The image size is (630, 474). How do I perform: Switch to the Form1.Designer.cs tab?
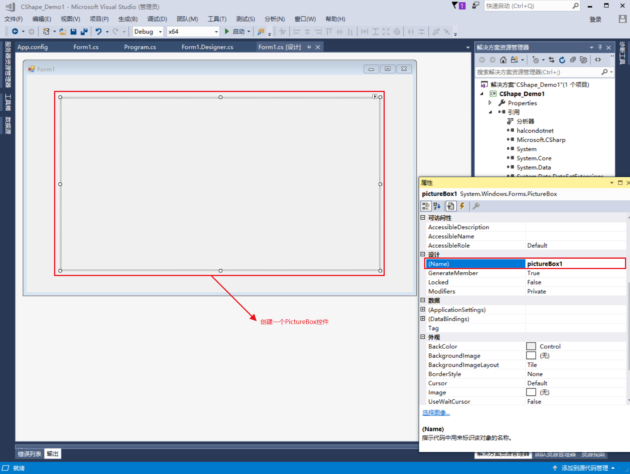click(x=207, y=47)
